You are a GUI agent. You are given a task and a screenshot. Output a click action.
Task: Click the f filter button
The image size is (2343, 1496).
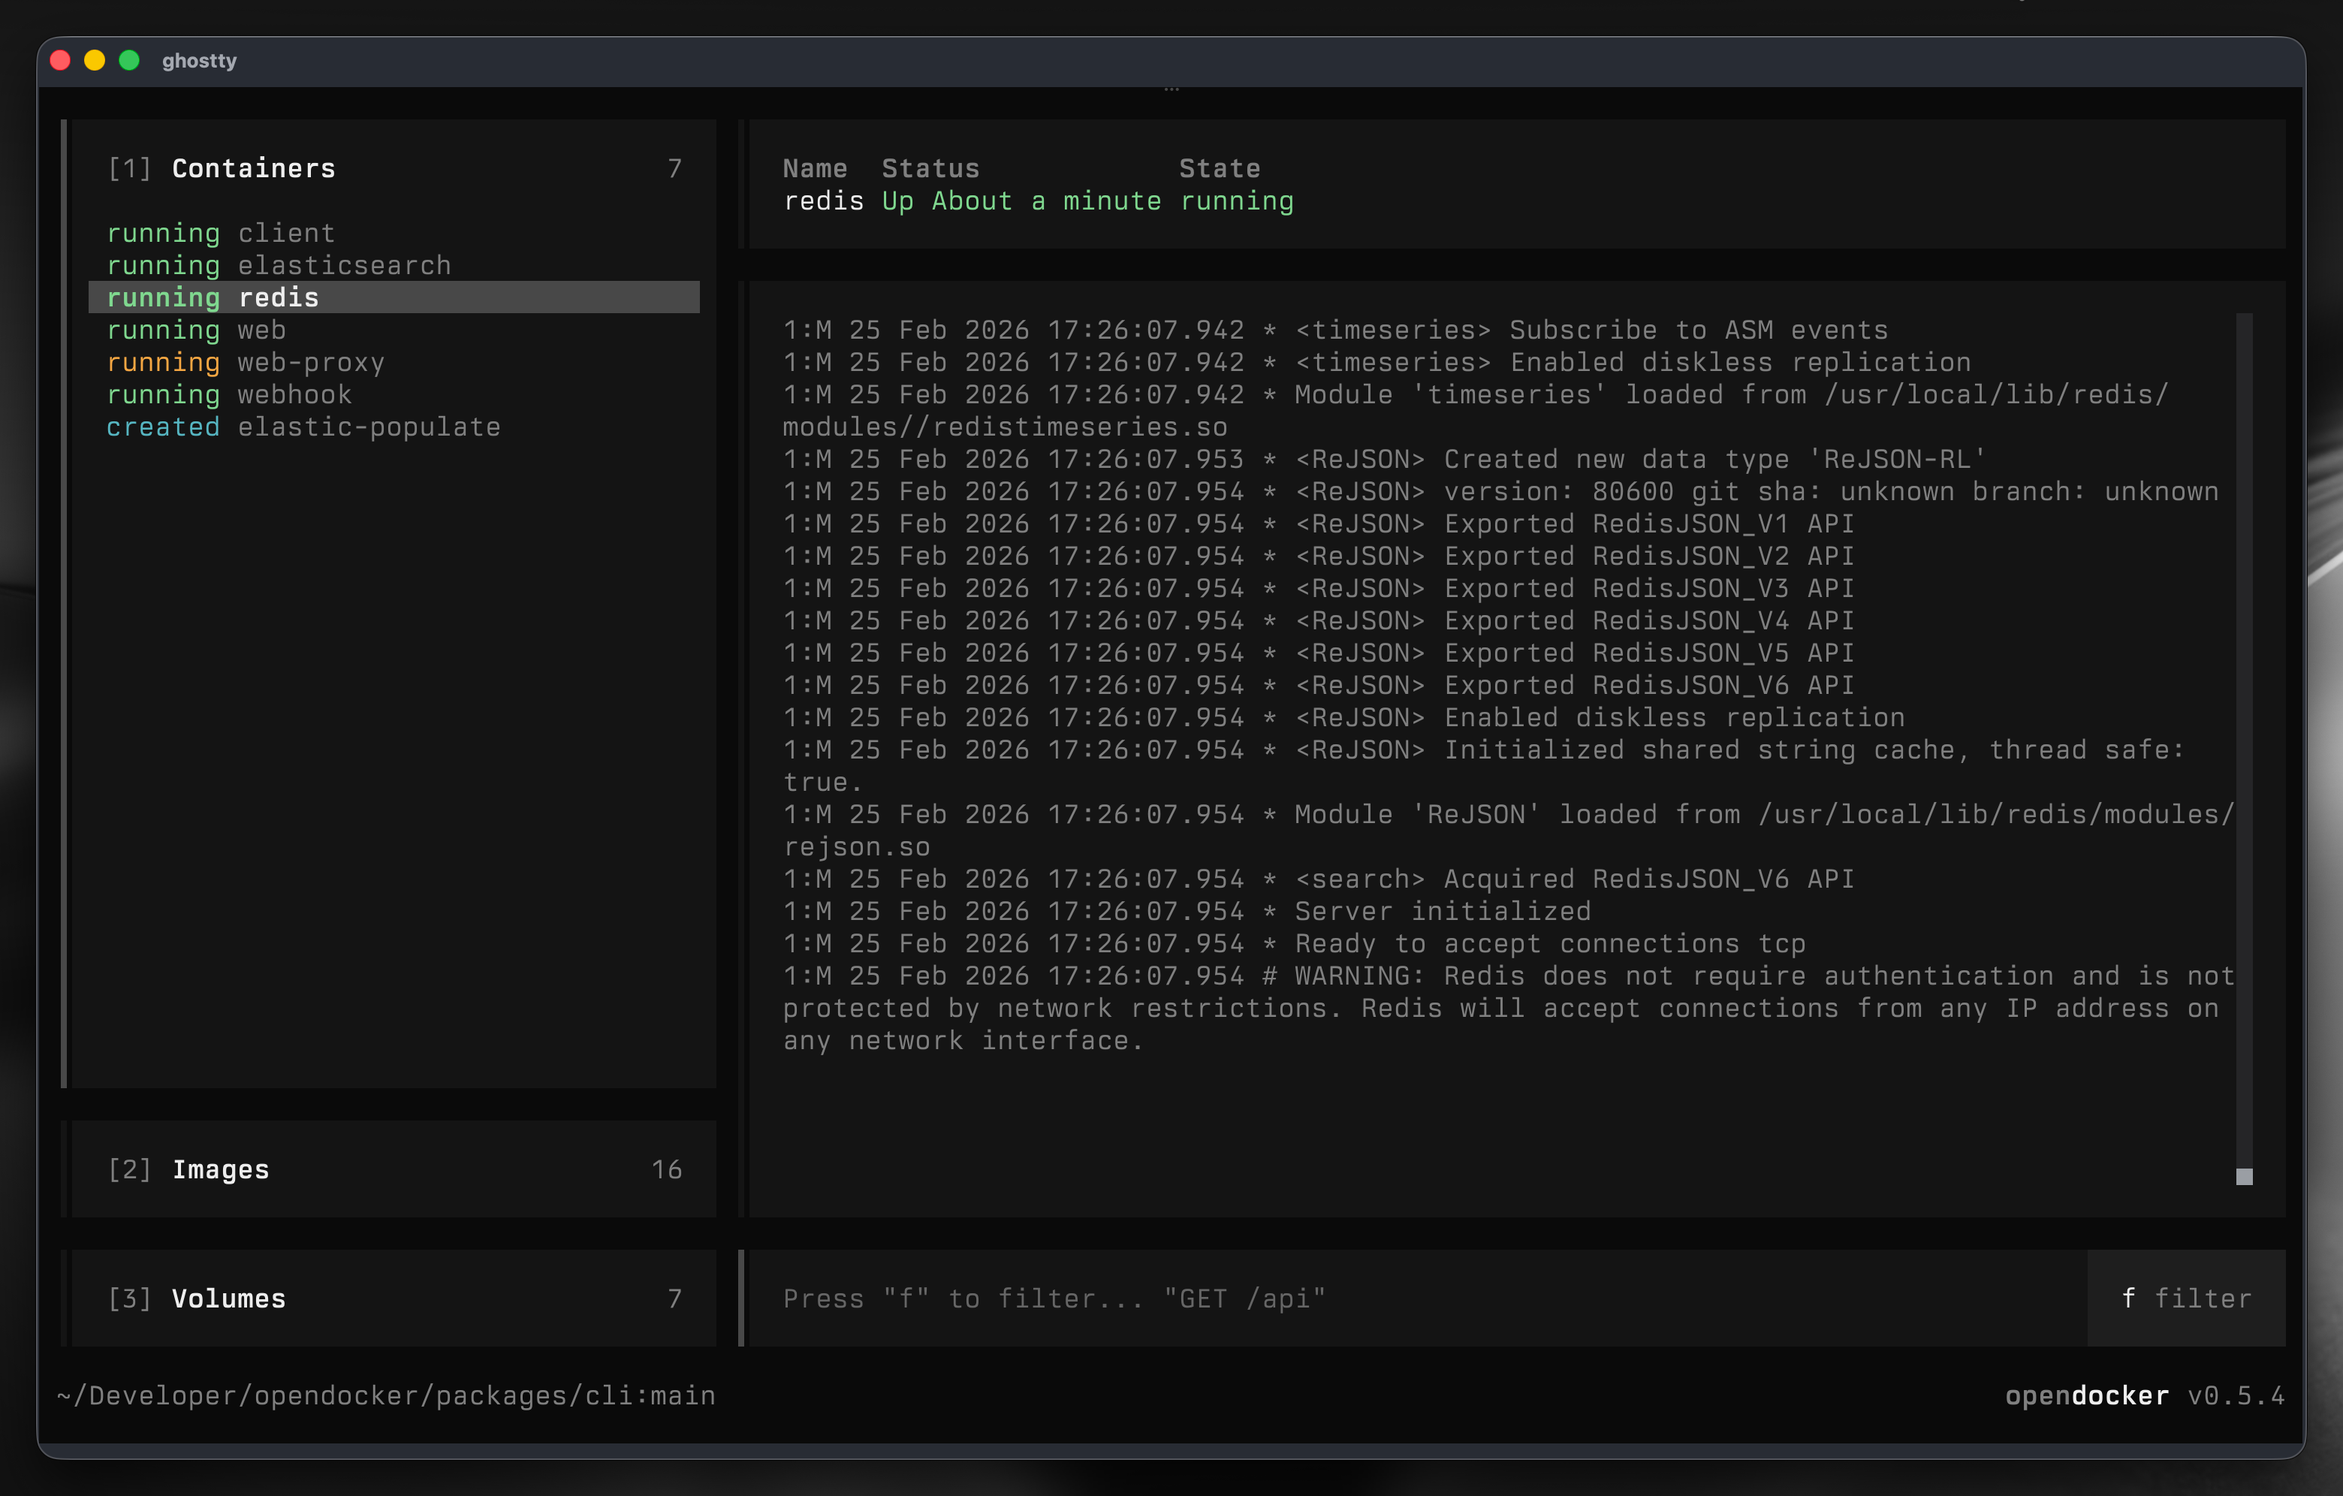click(2185, 1298)
